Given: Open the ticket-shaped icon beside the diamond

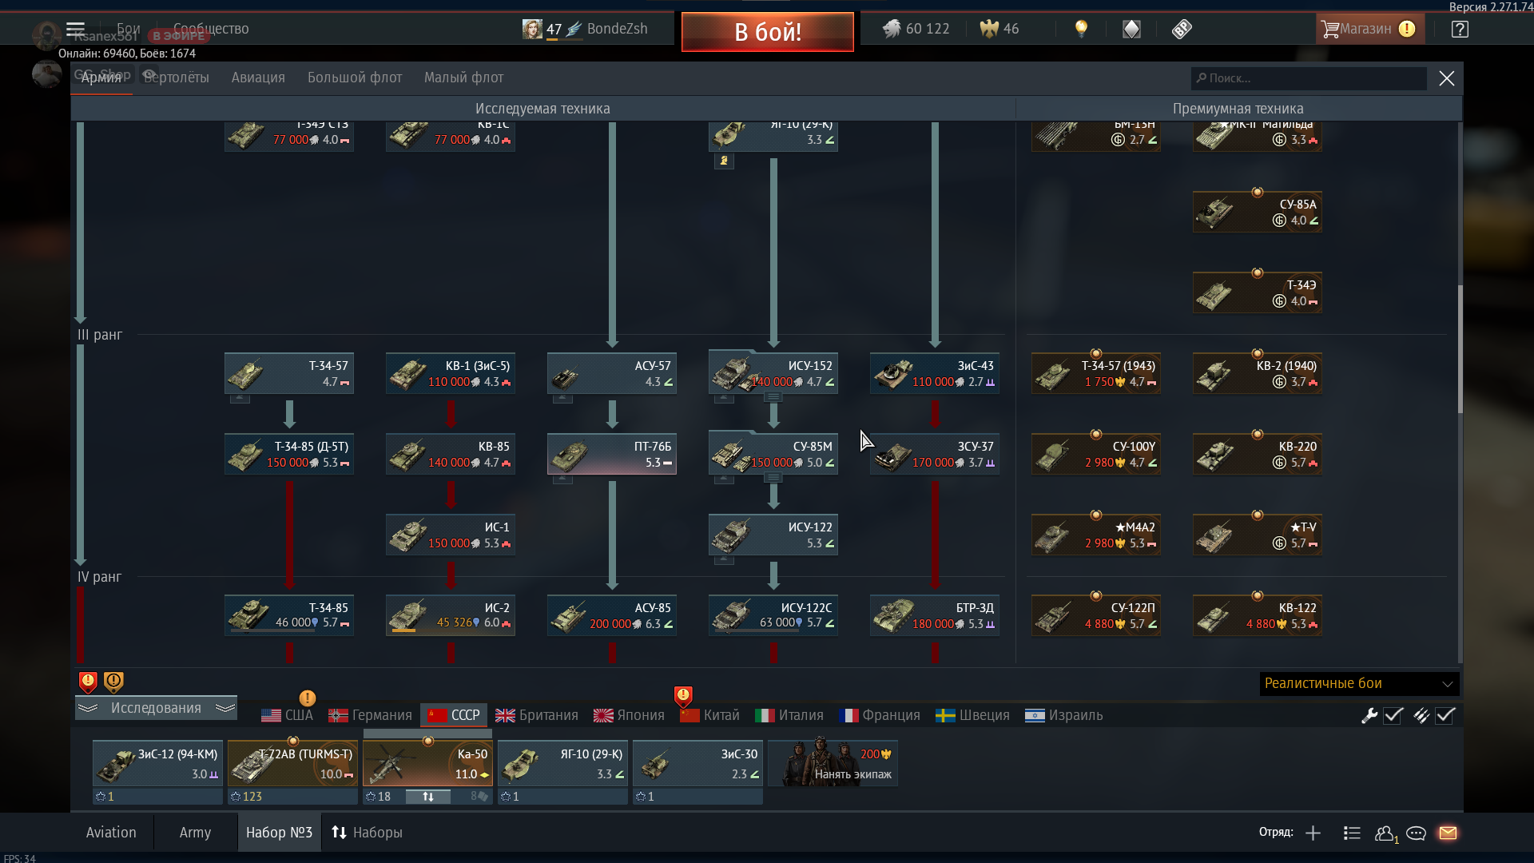Looking at the screenshot, I should 1182,29.
